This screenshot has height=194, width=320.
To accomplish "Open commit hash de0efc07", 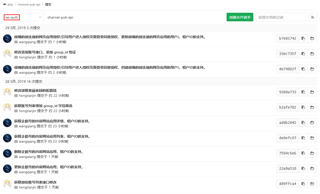I will coord(288,138).
